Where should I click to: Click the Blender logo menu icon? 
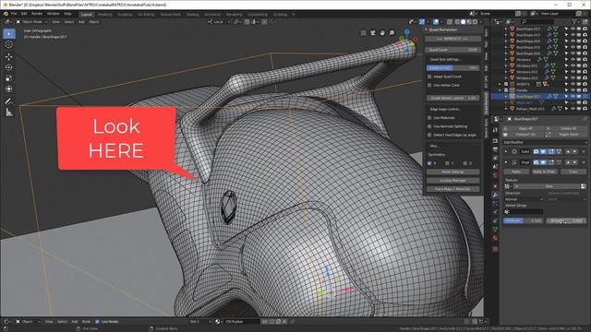coord(6,14)
